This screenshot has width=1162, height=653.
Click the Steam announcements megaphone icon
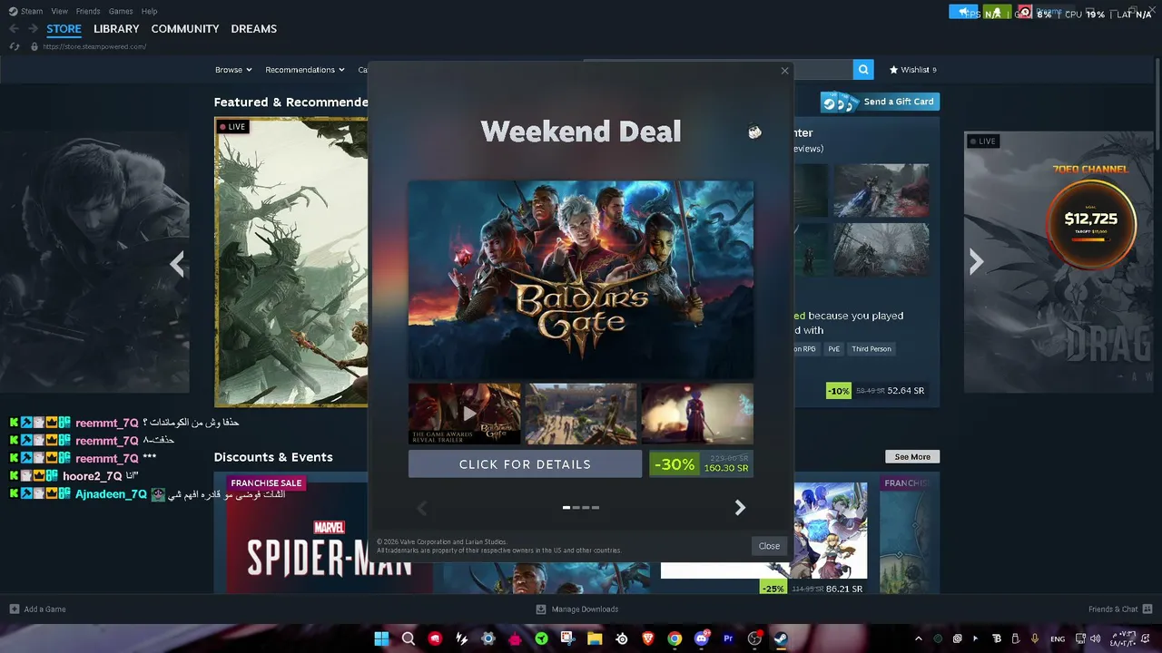coord(964,12)
